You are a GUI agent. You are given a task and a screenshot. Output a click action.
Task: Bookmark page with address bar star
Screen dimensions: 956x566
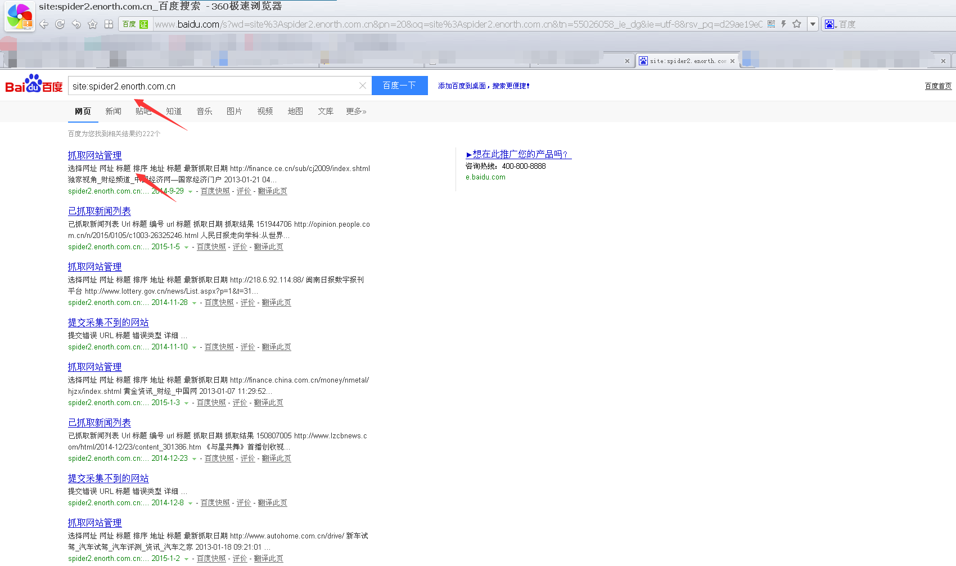pyautogui.click(x=797, y=24)
